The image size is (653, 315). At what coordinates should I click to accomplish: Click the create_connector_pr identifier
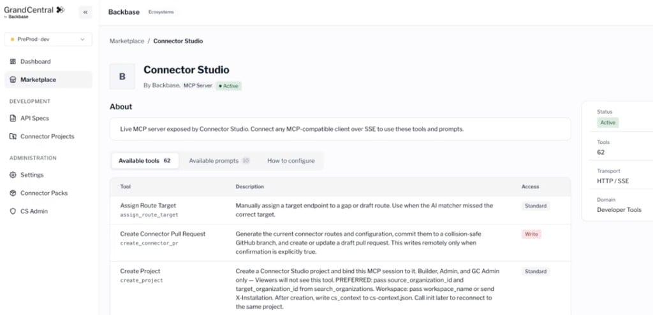tap(149, 244)
